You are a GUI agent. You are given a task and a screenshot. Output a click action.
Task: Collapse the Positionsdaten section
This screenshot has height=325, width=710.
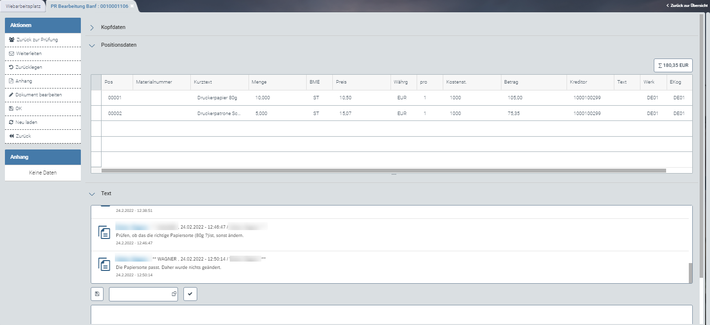(92, 45)
